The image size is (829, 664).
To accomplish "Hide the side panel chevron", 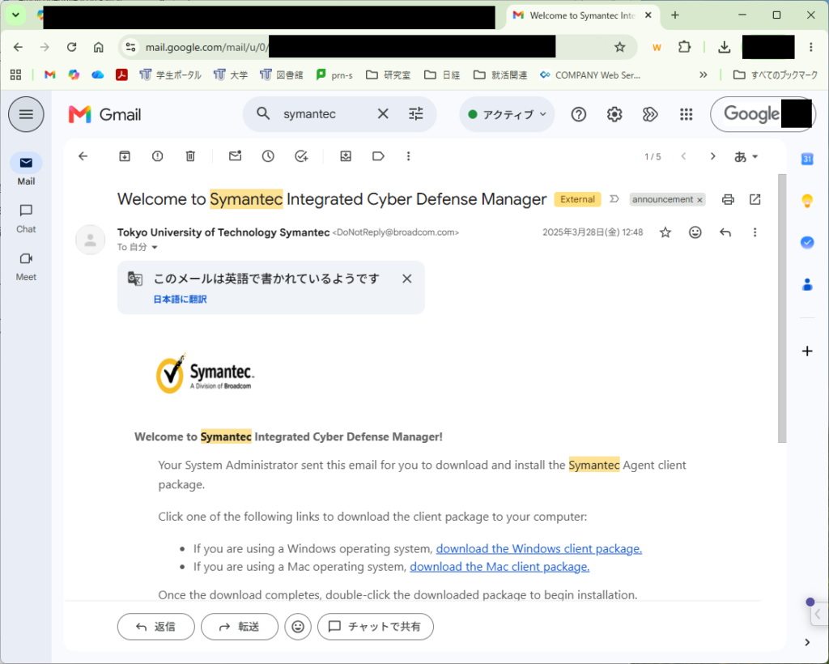I will click(807, 642).
